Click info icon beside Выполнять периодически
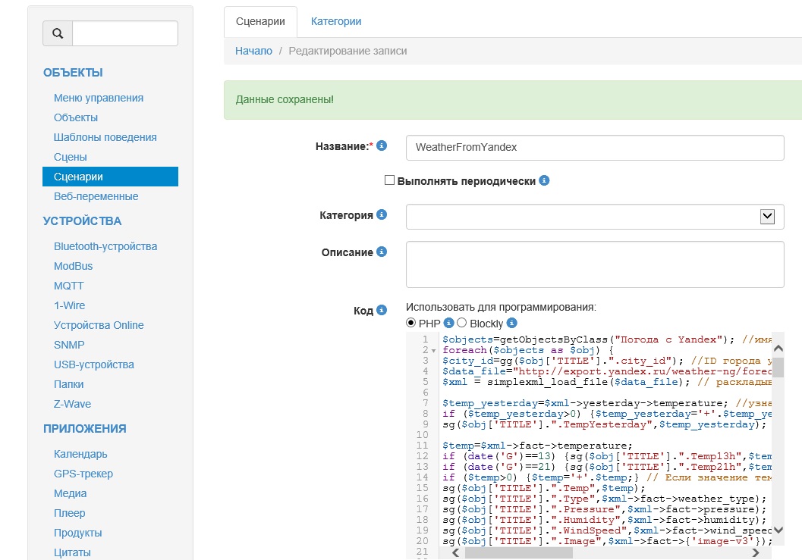The image size is (802, 560). point(544,181)
